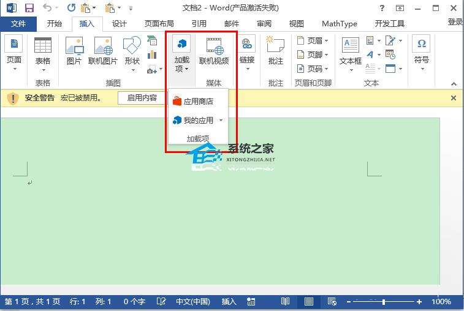
Task: Click 登录 (Sign in) link
Action: (x=455, y=21)
